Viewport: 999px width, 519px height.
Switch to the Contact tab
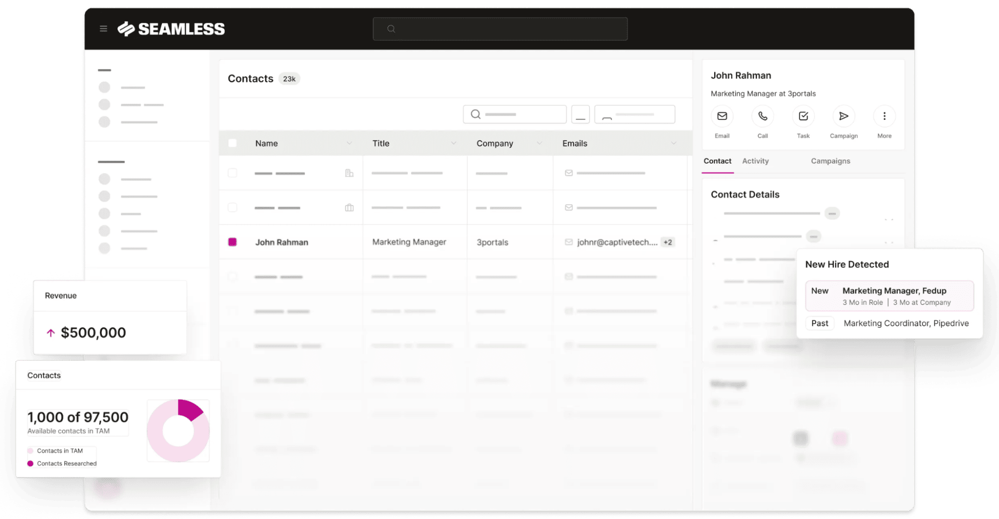click(x=717, y=161)
